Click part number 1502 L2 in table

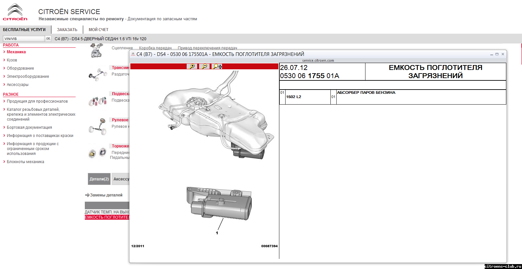294,97
